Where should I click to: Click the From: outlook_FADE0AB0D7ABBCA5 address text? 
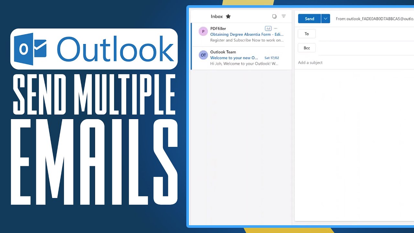tap(375, 19)
